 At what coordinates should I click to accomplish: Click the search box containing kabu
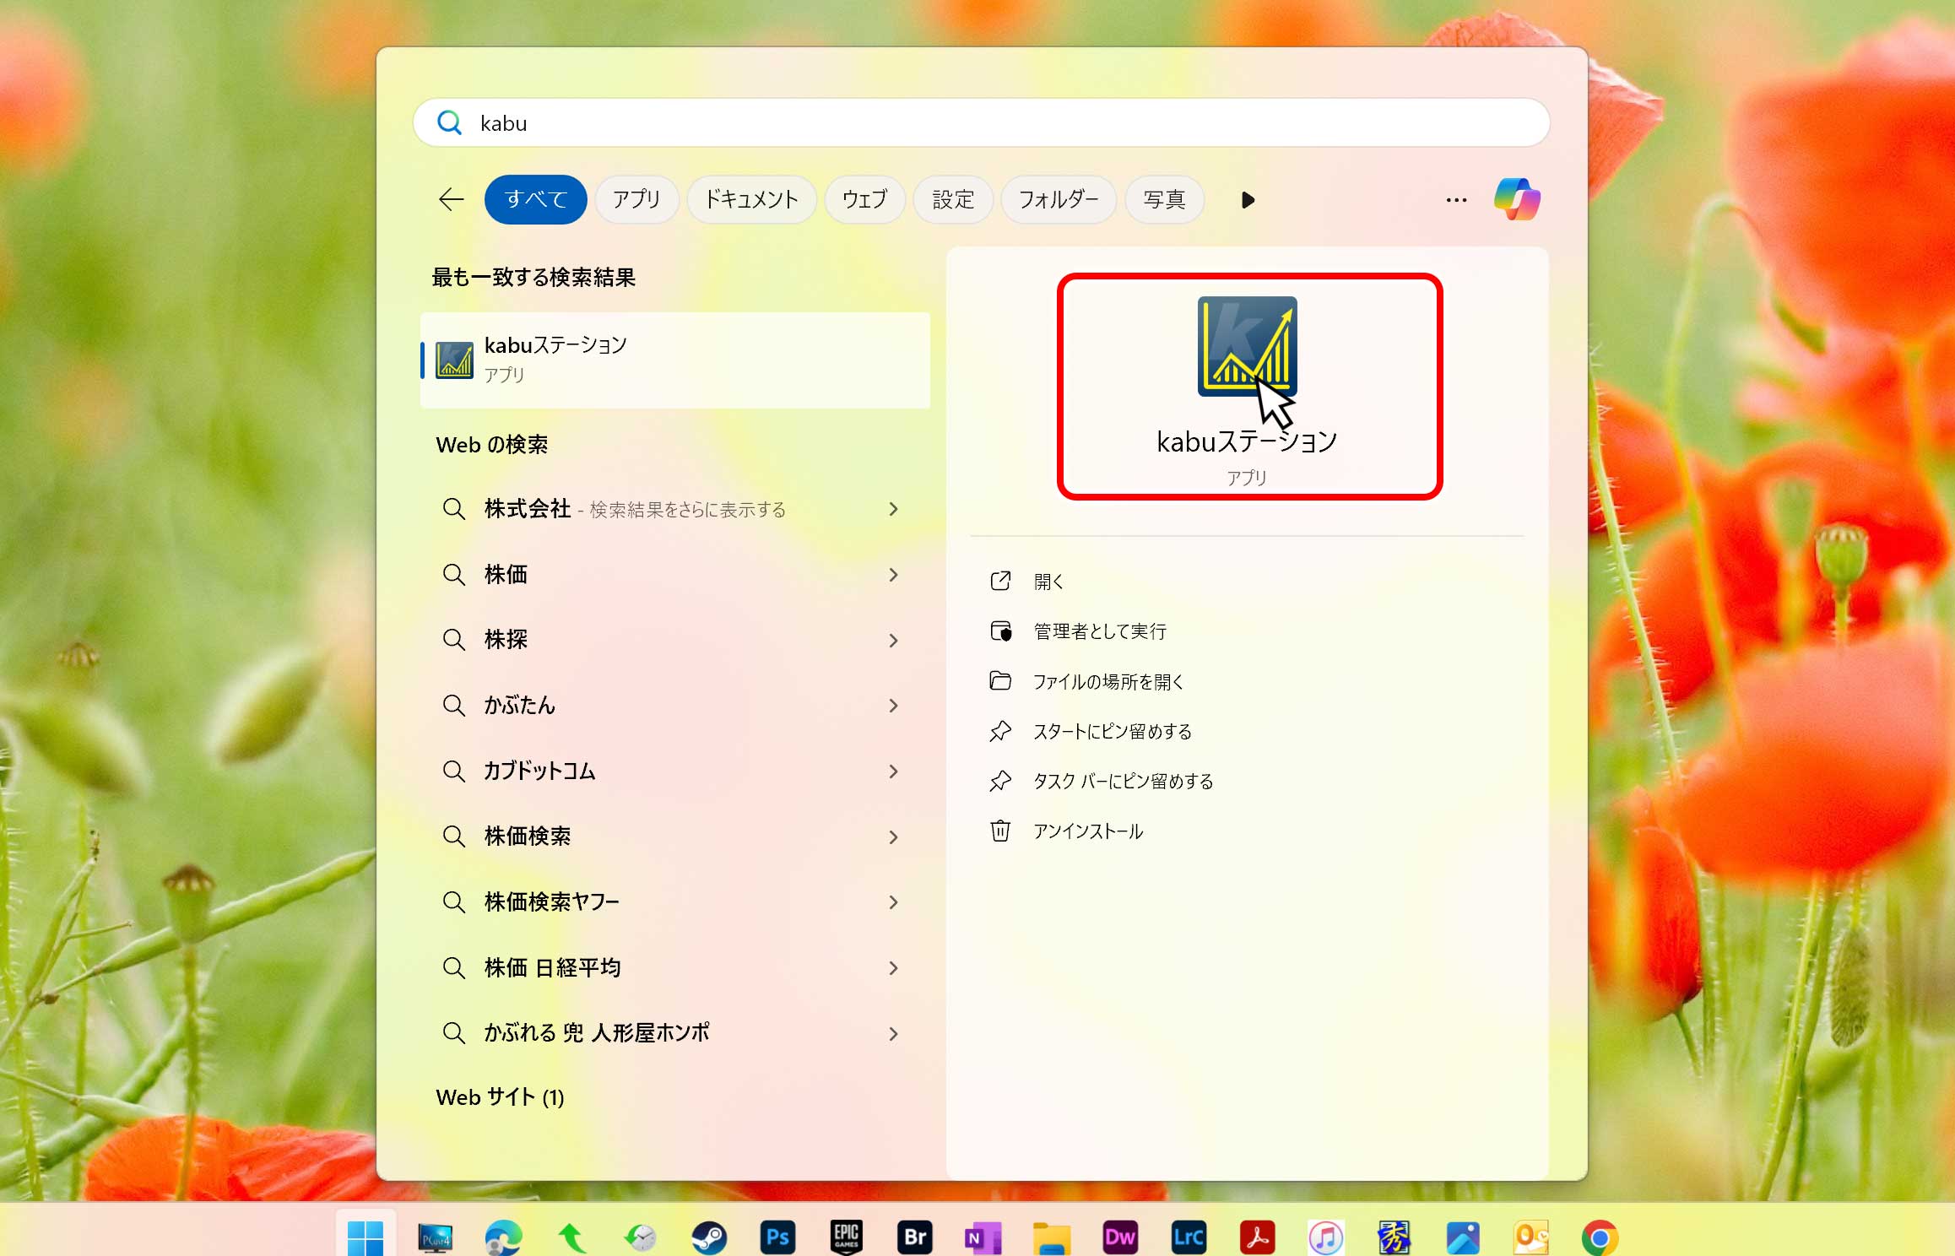[x=981, y=123]
